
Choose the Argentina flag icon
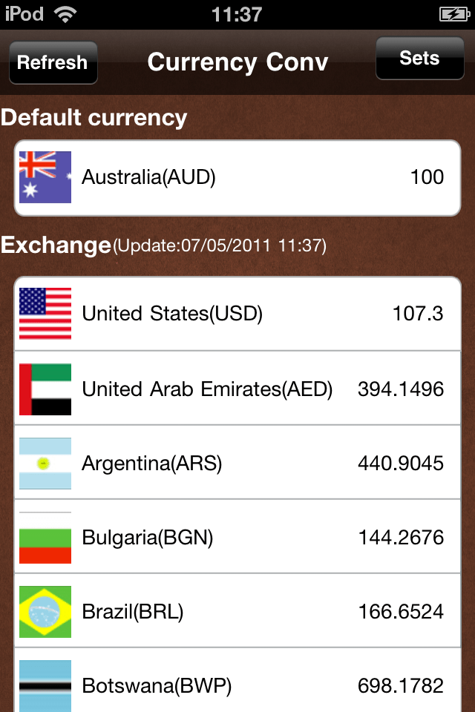(45, 463)
